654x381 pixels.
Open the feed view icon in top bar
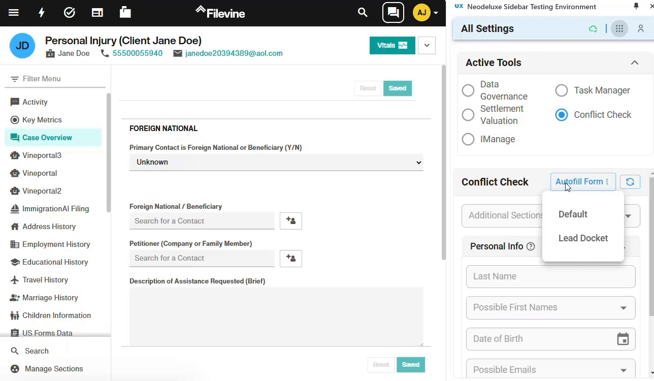pos(97,13)
